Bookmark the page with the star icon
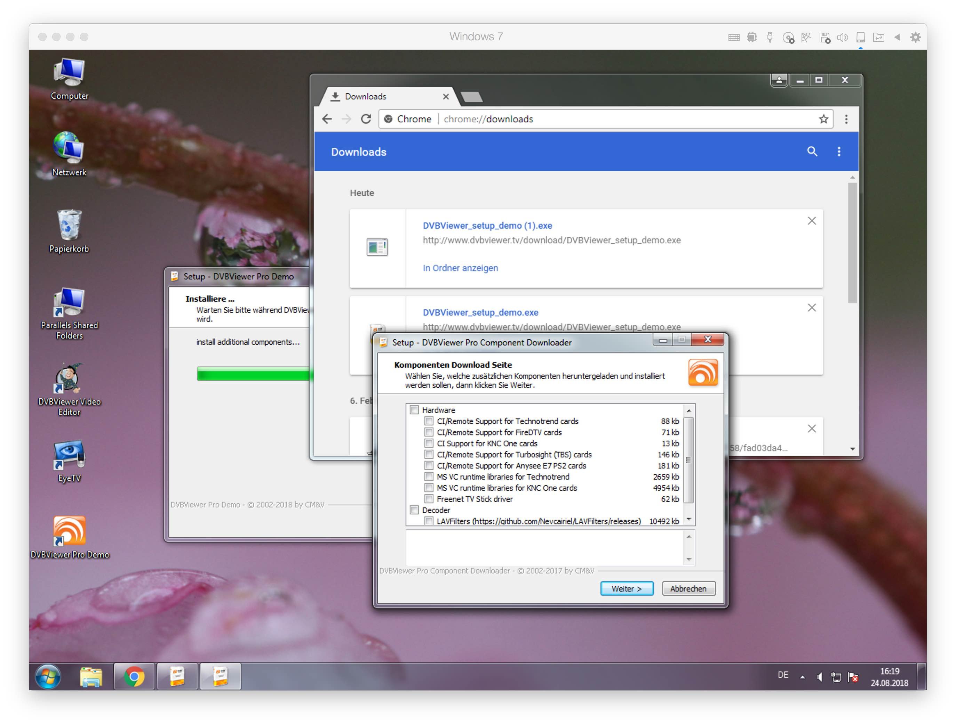The width and height of the screenshot is (956, 725). point(823,119)
